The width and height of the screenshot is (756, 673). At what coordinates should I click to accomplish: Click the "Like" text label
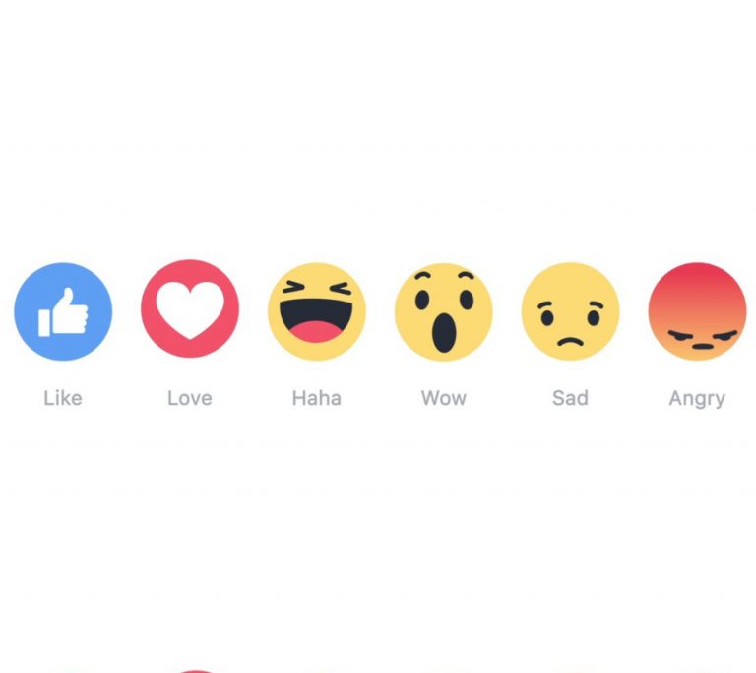(x=63, y=398)
